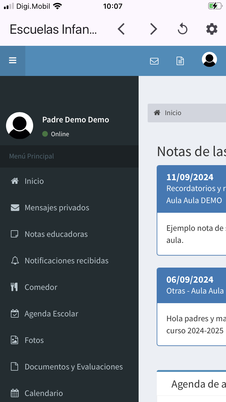Viewport: 226px width, 402px height.
Task: Open Mensajes privados menu item
Action: 57,208
